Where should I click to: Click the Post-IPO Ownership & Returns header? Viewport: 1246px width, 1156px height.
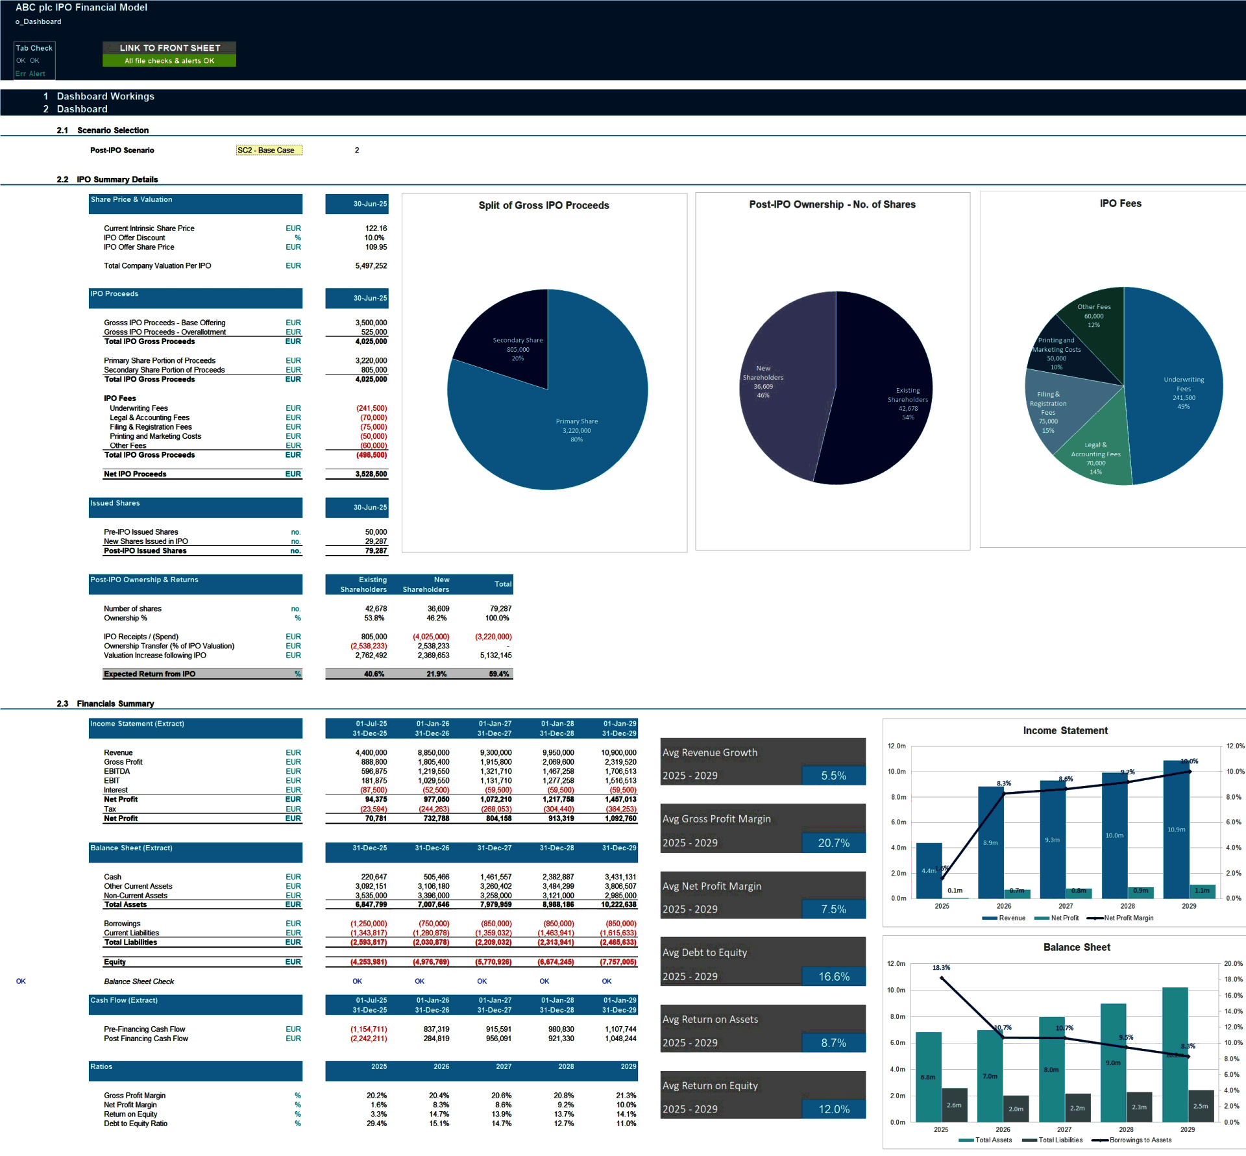pyautogui.click(x=195, y=584)
